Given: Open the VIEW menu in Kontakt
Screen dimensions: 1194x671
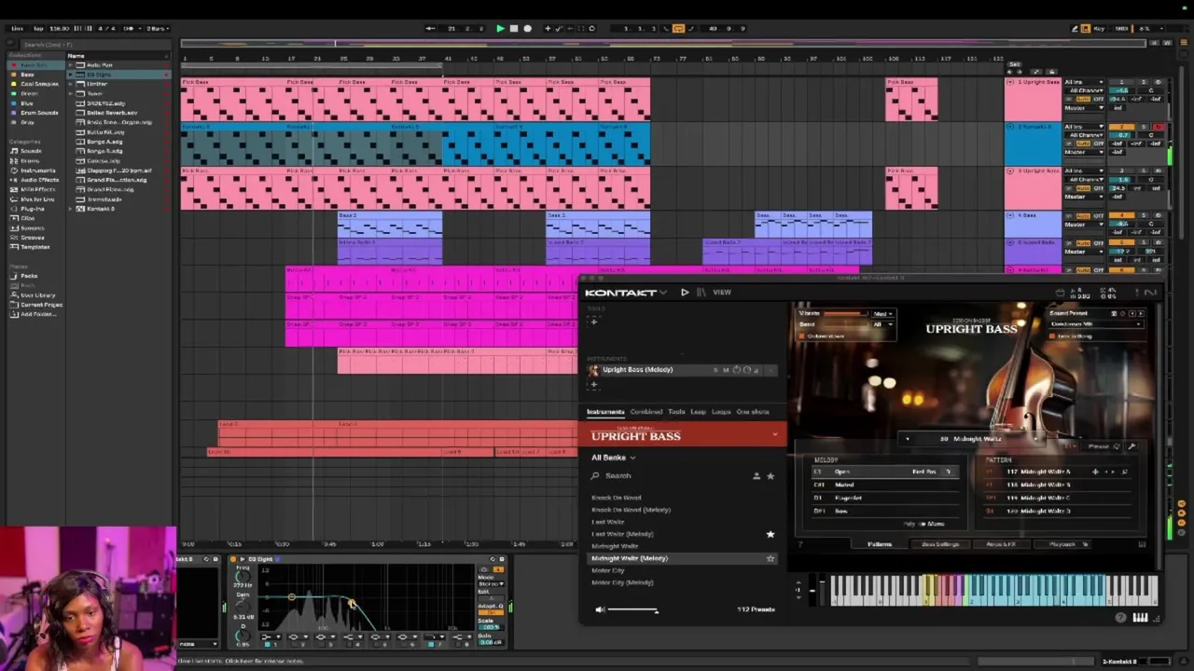Looking at the screenshot, I should pos(722,293).
